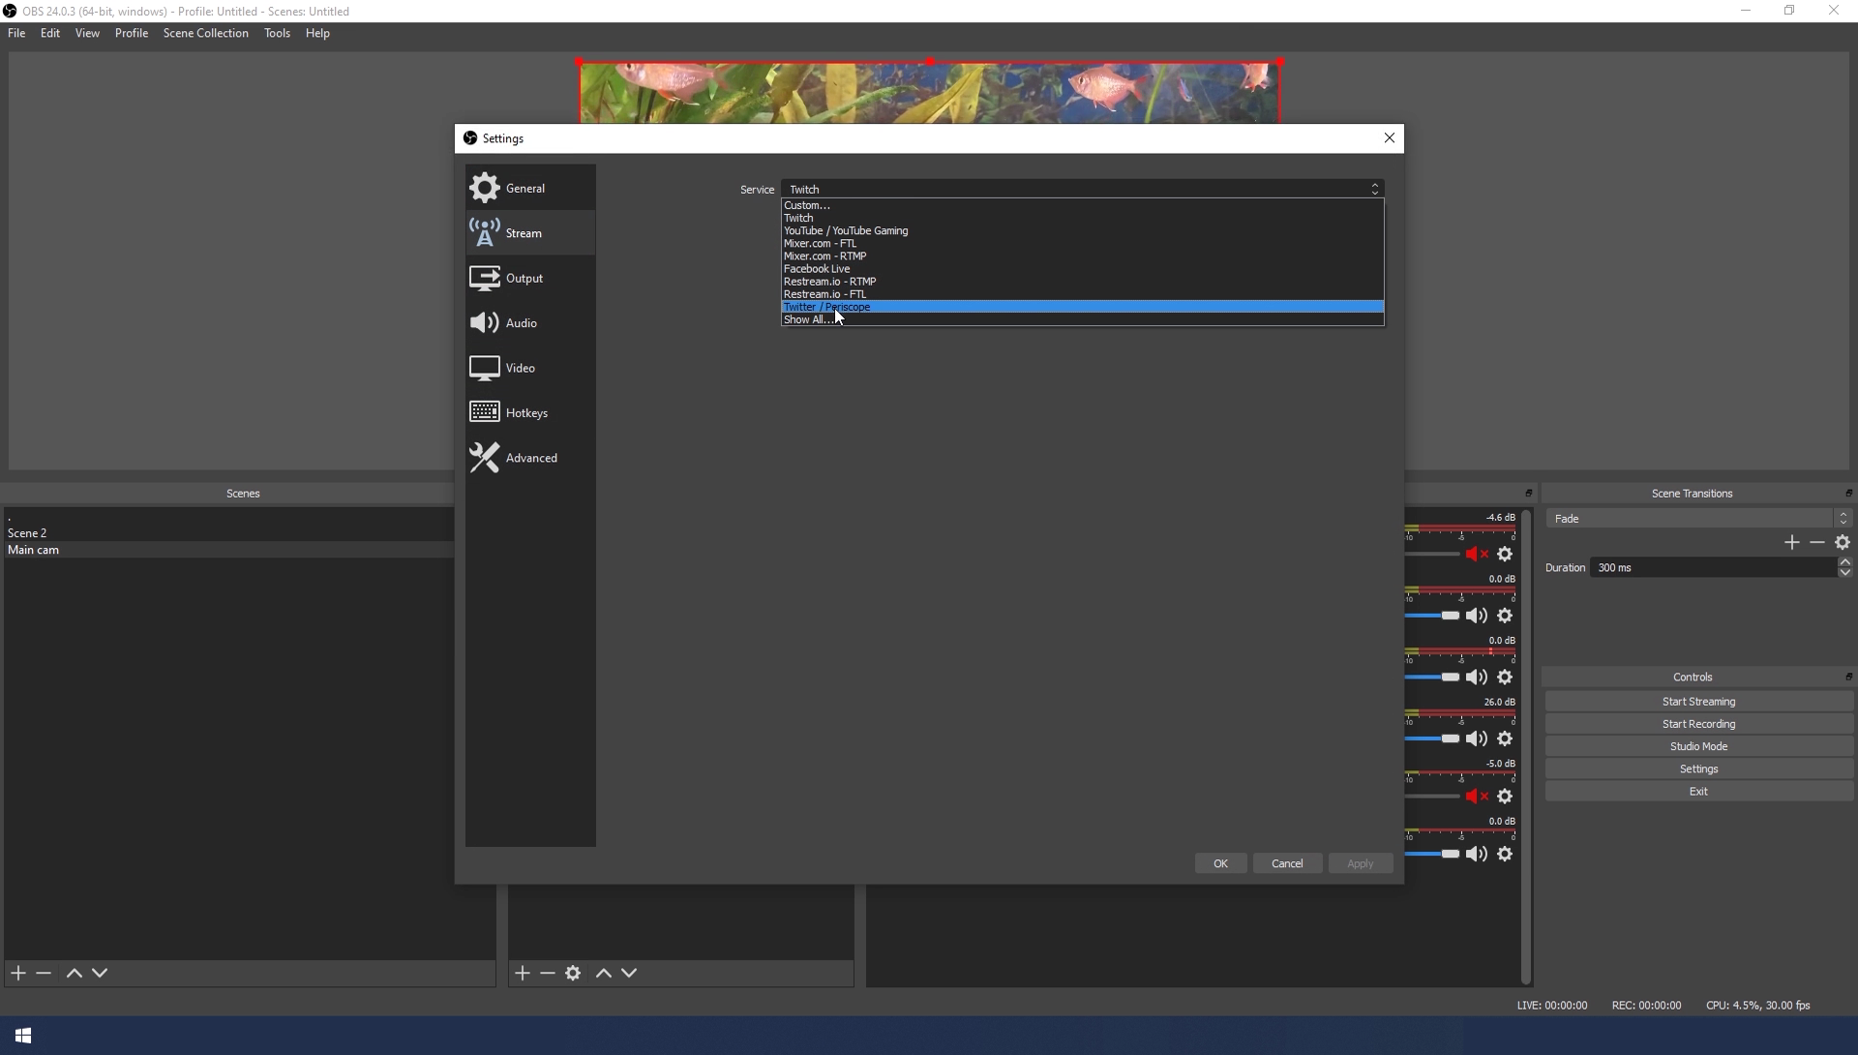Click the Cancel button in Settings
The image size is (1858, 1055).
click(1287, 863)
